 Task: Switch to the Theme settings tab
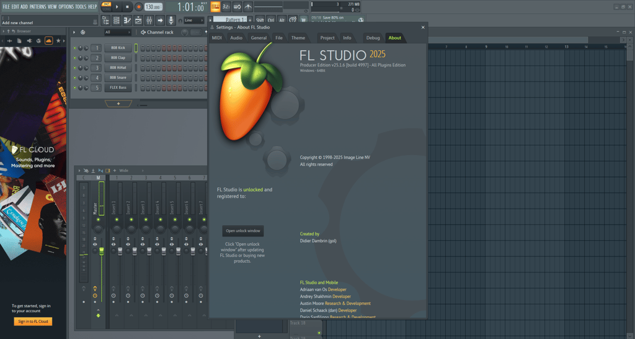(298, 38)
